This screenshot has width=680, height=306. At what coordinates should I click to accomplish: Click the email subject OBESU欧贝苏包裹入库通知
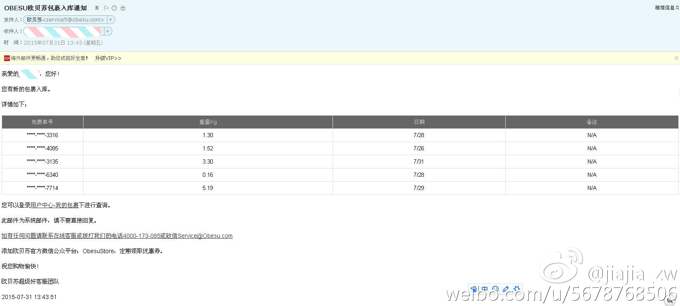[x=45, y=8]
